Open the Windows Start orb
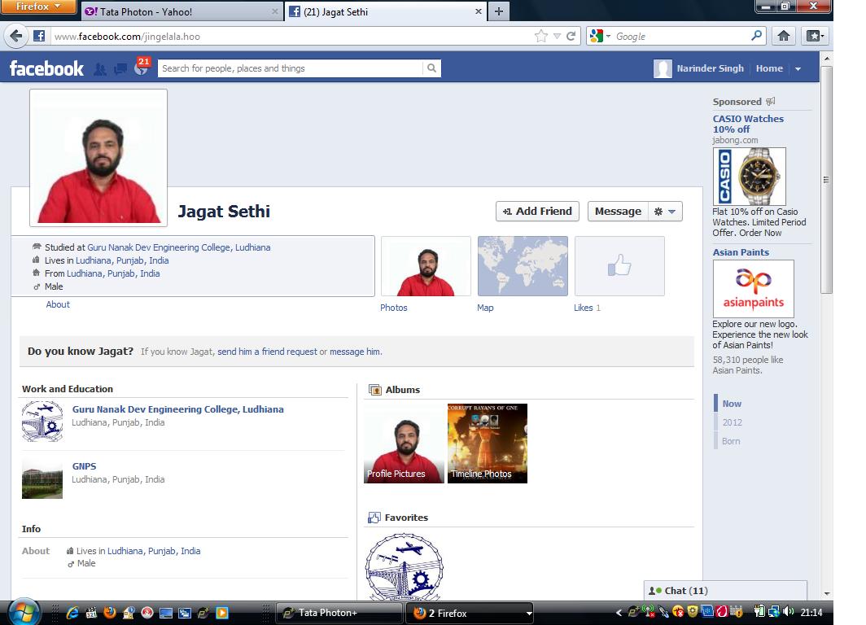The width and height of the screenshot is (866, 625). 23,612
